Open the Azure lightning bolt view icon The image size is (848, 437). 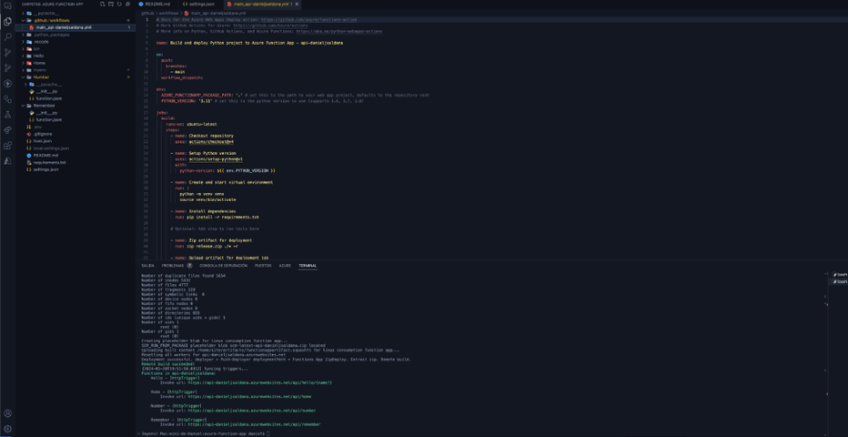[x=7, y=83]
